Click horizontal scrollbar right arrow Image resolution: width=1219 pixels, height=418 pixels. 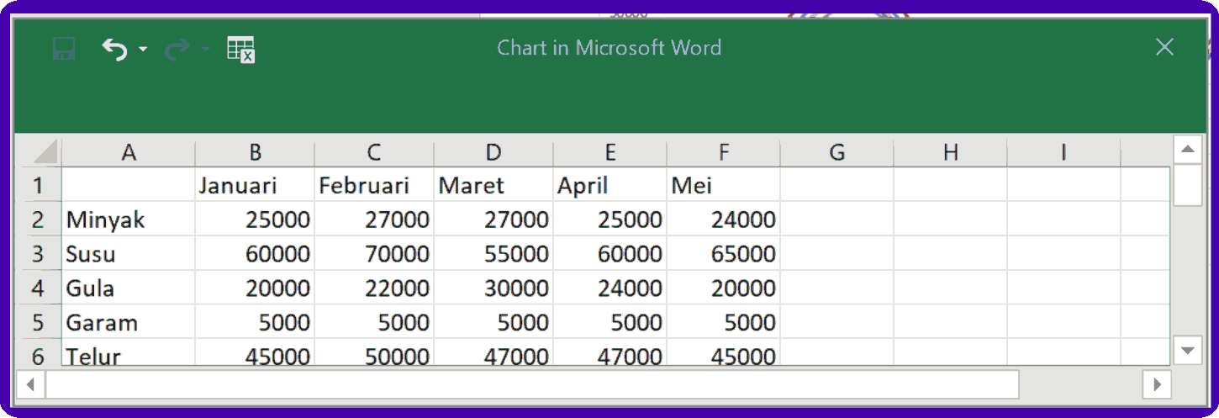pyautogui.click(x=1157, y=384)
